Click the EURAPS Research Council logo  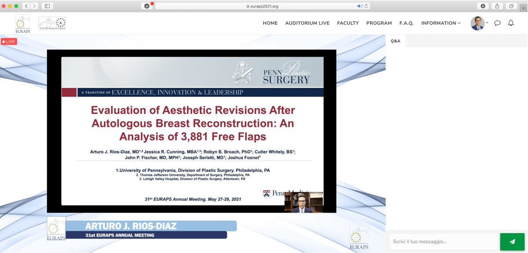point(52,23)
